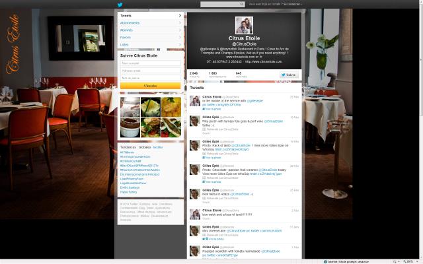Click Gilles Épié avatar on Mini cheesecake tweet
The height and width of the screenshot is (264, 423).
tap(195, 231)
